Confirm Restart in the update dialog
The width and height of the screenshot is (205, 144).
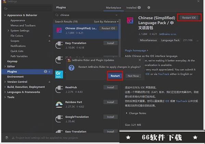point(115,76)
